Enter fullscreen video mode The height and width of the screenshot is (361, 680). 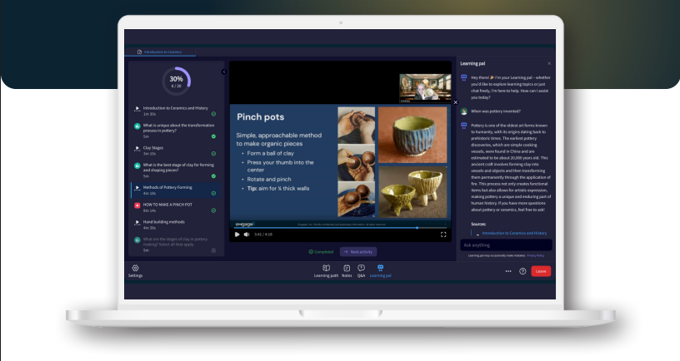tap(443, 235)
